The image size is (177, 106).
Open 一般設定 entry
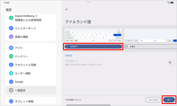click(31, 90)
